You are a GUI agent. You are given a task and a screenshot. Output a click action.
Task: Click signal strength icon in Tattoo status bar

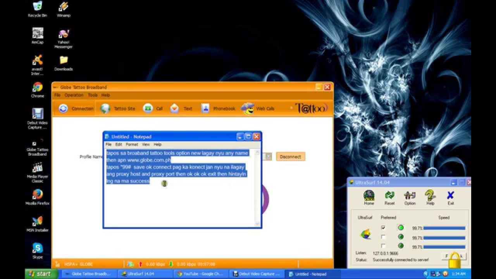pos(58,264)
